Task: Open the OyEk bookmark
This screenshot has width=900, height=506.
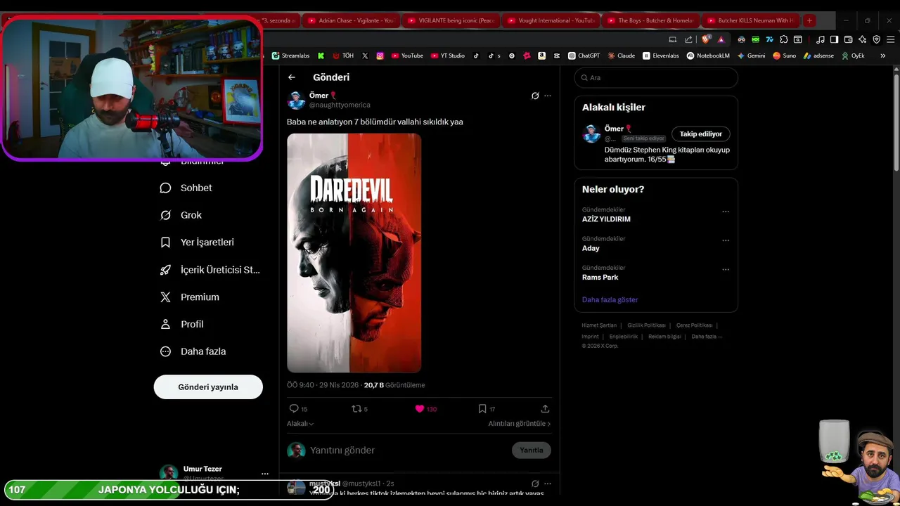Action: pos(852,56)
